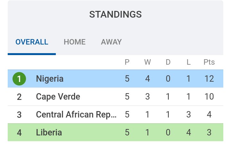Open the HOME standings tab
The height and width of the screenshot is (146, 231).
coord(74,42)
